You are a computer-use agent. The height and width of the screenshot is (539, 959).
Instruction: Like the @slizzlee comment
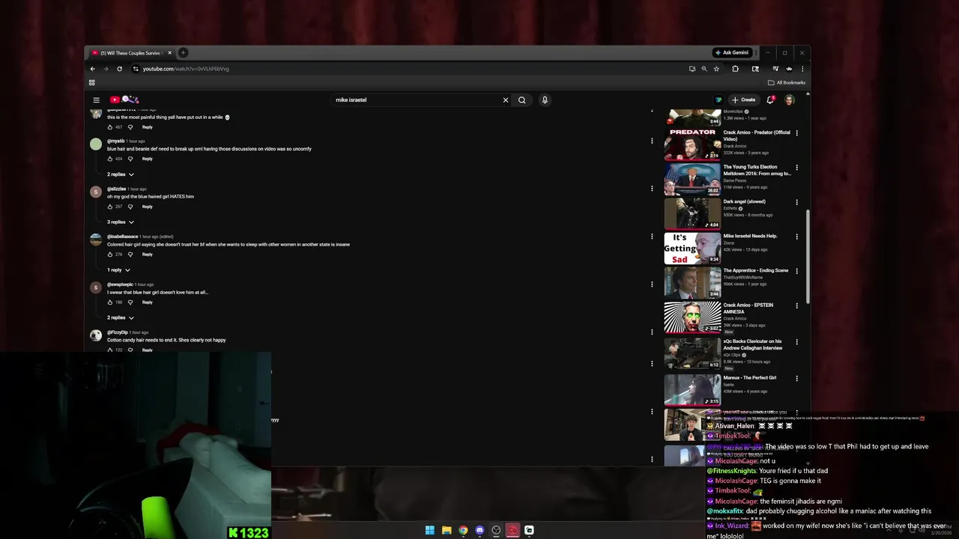coord(110,207)
